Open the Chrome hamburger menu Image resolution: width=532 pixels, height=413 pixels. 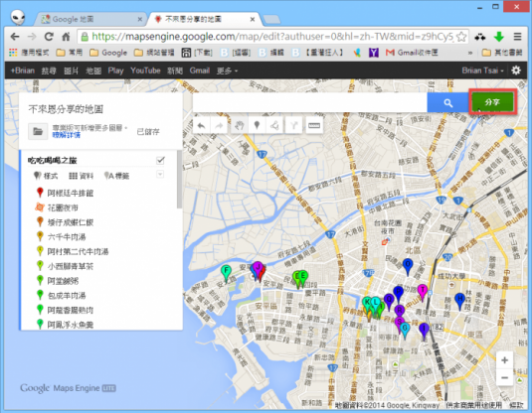point(517,37)
